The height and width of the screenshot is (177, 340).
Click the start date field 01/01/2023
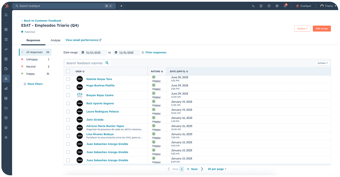coord(93,53)
